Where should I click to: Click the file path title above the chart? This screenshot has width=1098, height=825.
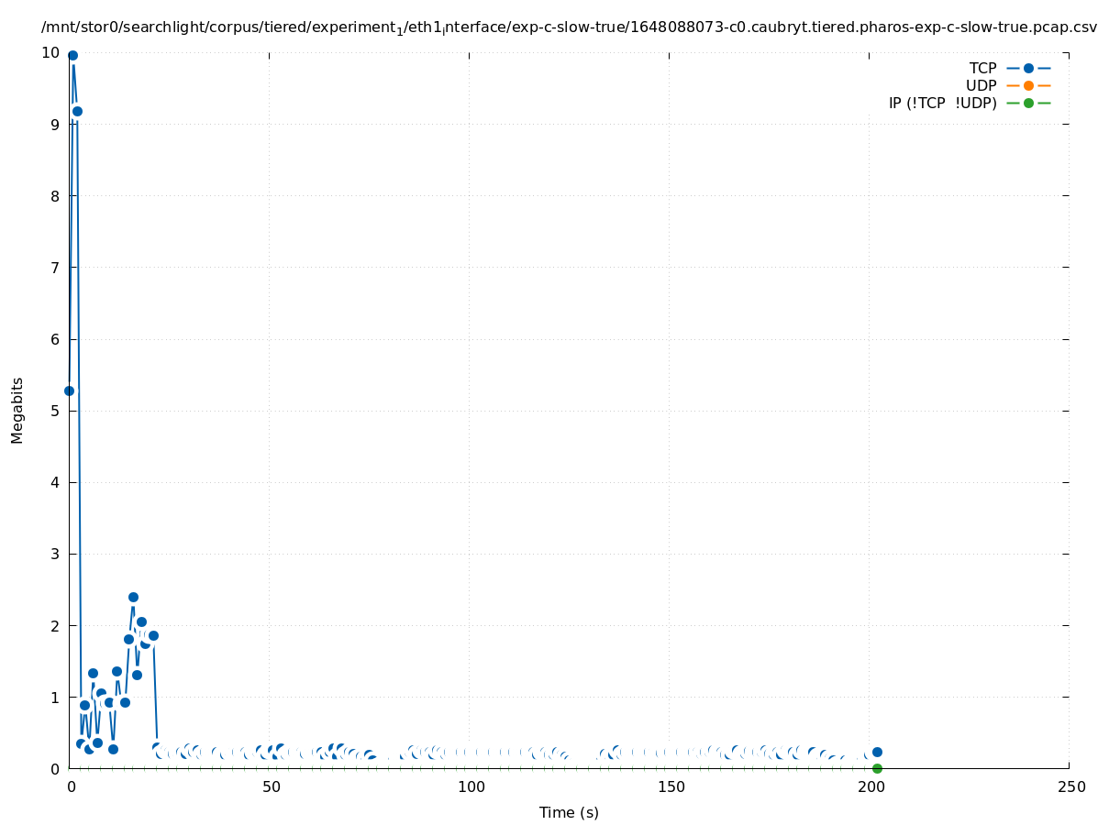pyautogui.click(x=569, y=27)
